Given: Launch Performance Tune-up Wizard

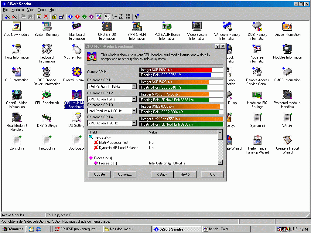Looking at the screenshot, I should click(x=257, y=145).
